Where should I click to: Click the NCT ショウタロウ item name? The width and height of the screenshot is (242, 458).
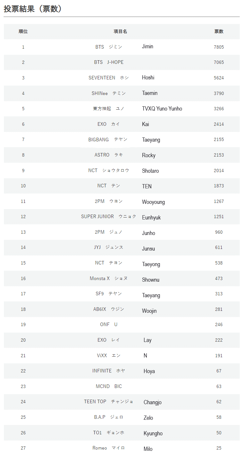109,170
